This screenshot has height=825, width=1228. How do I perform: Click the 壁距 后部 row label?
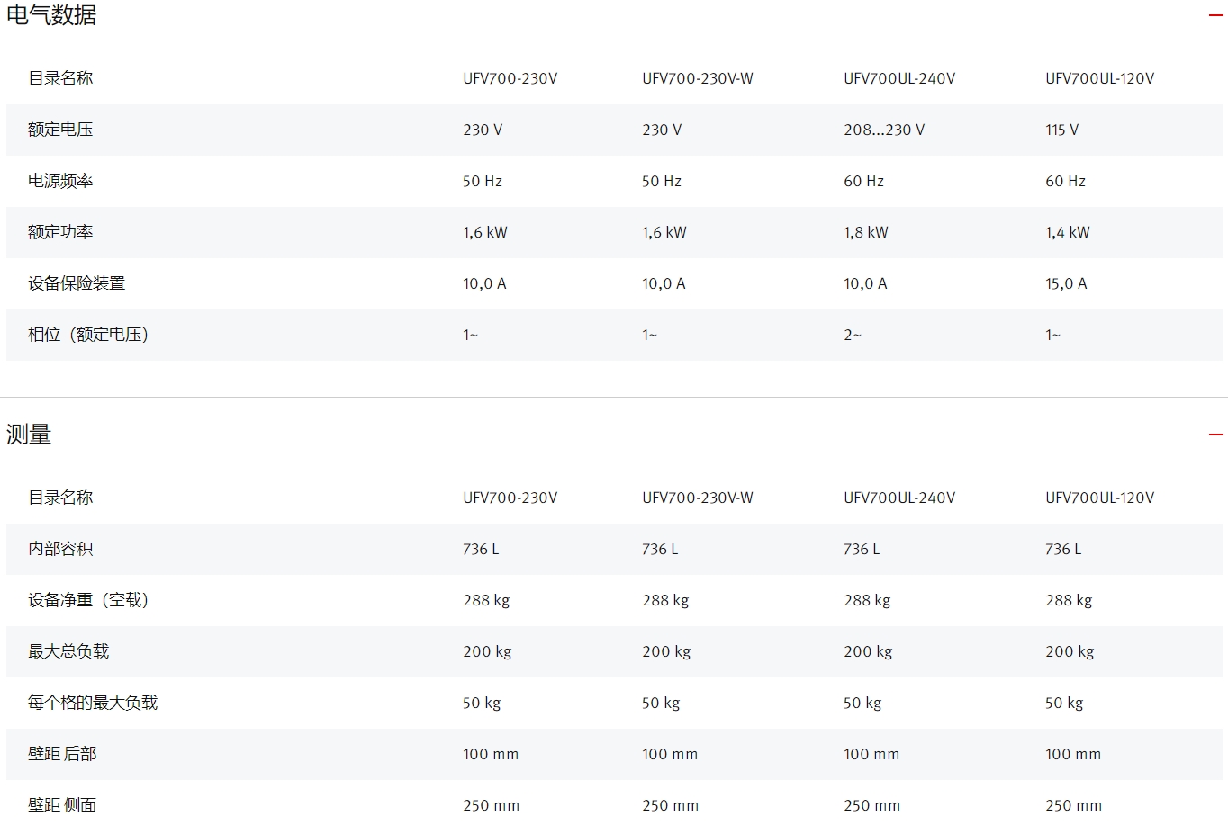point(62,754)
